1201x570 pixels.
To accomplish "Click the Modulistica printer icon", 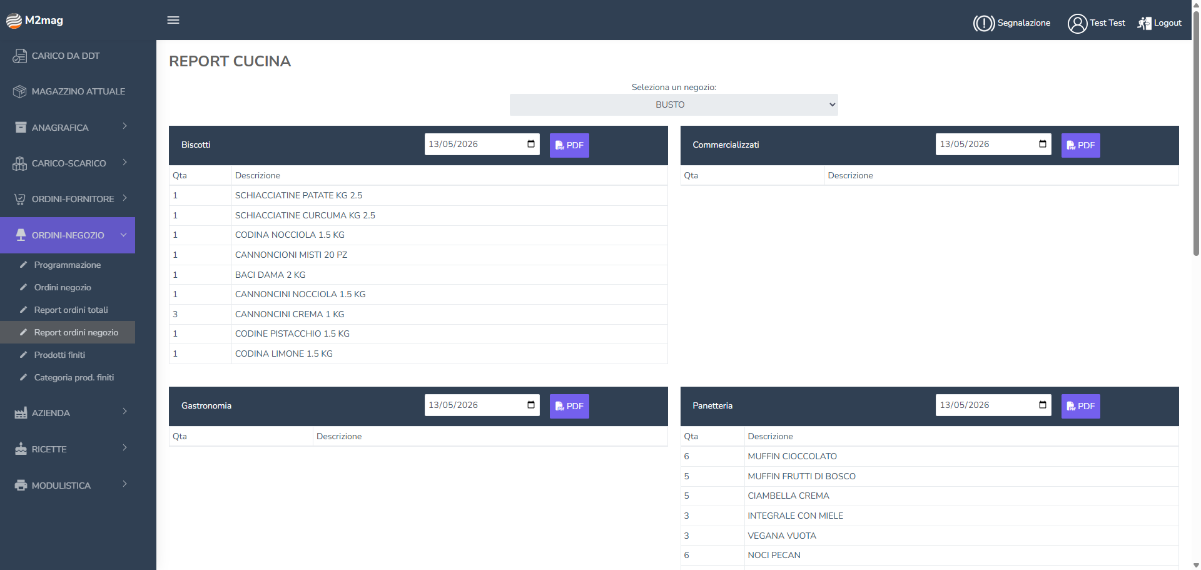I will [x=21, y=485].
